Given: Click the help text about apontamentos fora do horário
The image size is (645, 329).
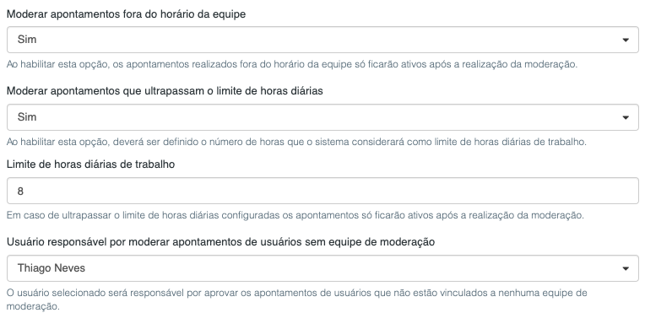Looking at the screenshot, I should 292,65.
